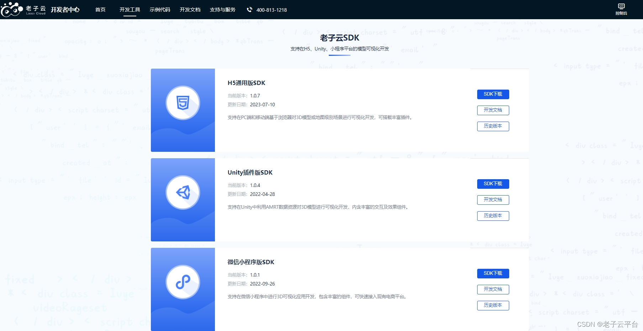Click the Laozi Cloud panda logo
Screen dimensions: 643x331
pyautogui.click(x=23, y=10)
